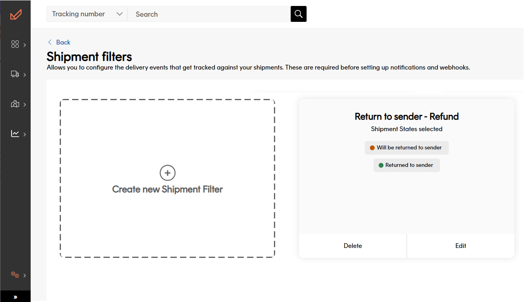Click the Create new Shipment Filter card
Viewport: 524px width, 302px height.
tap(168, 178)
